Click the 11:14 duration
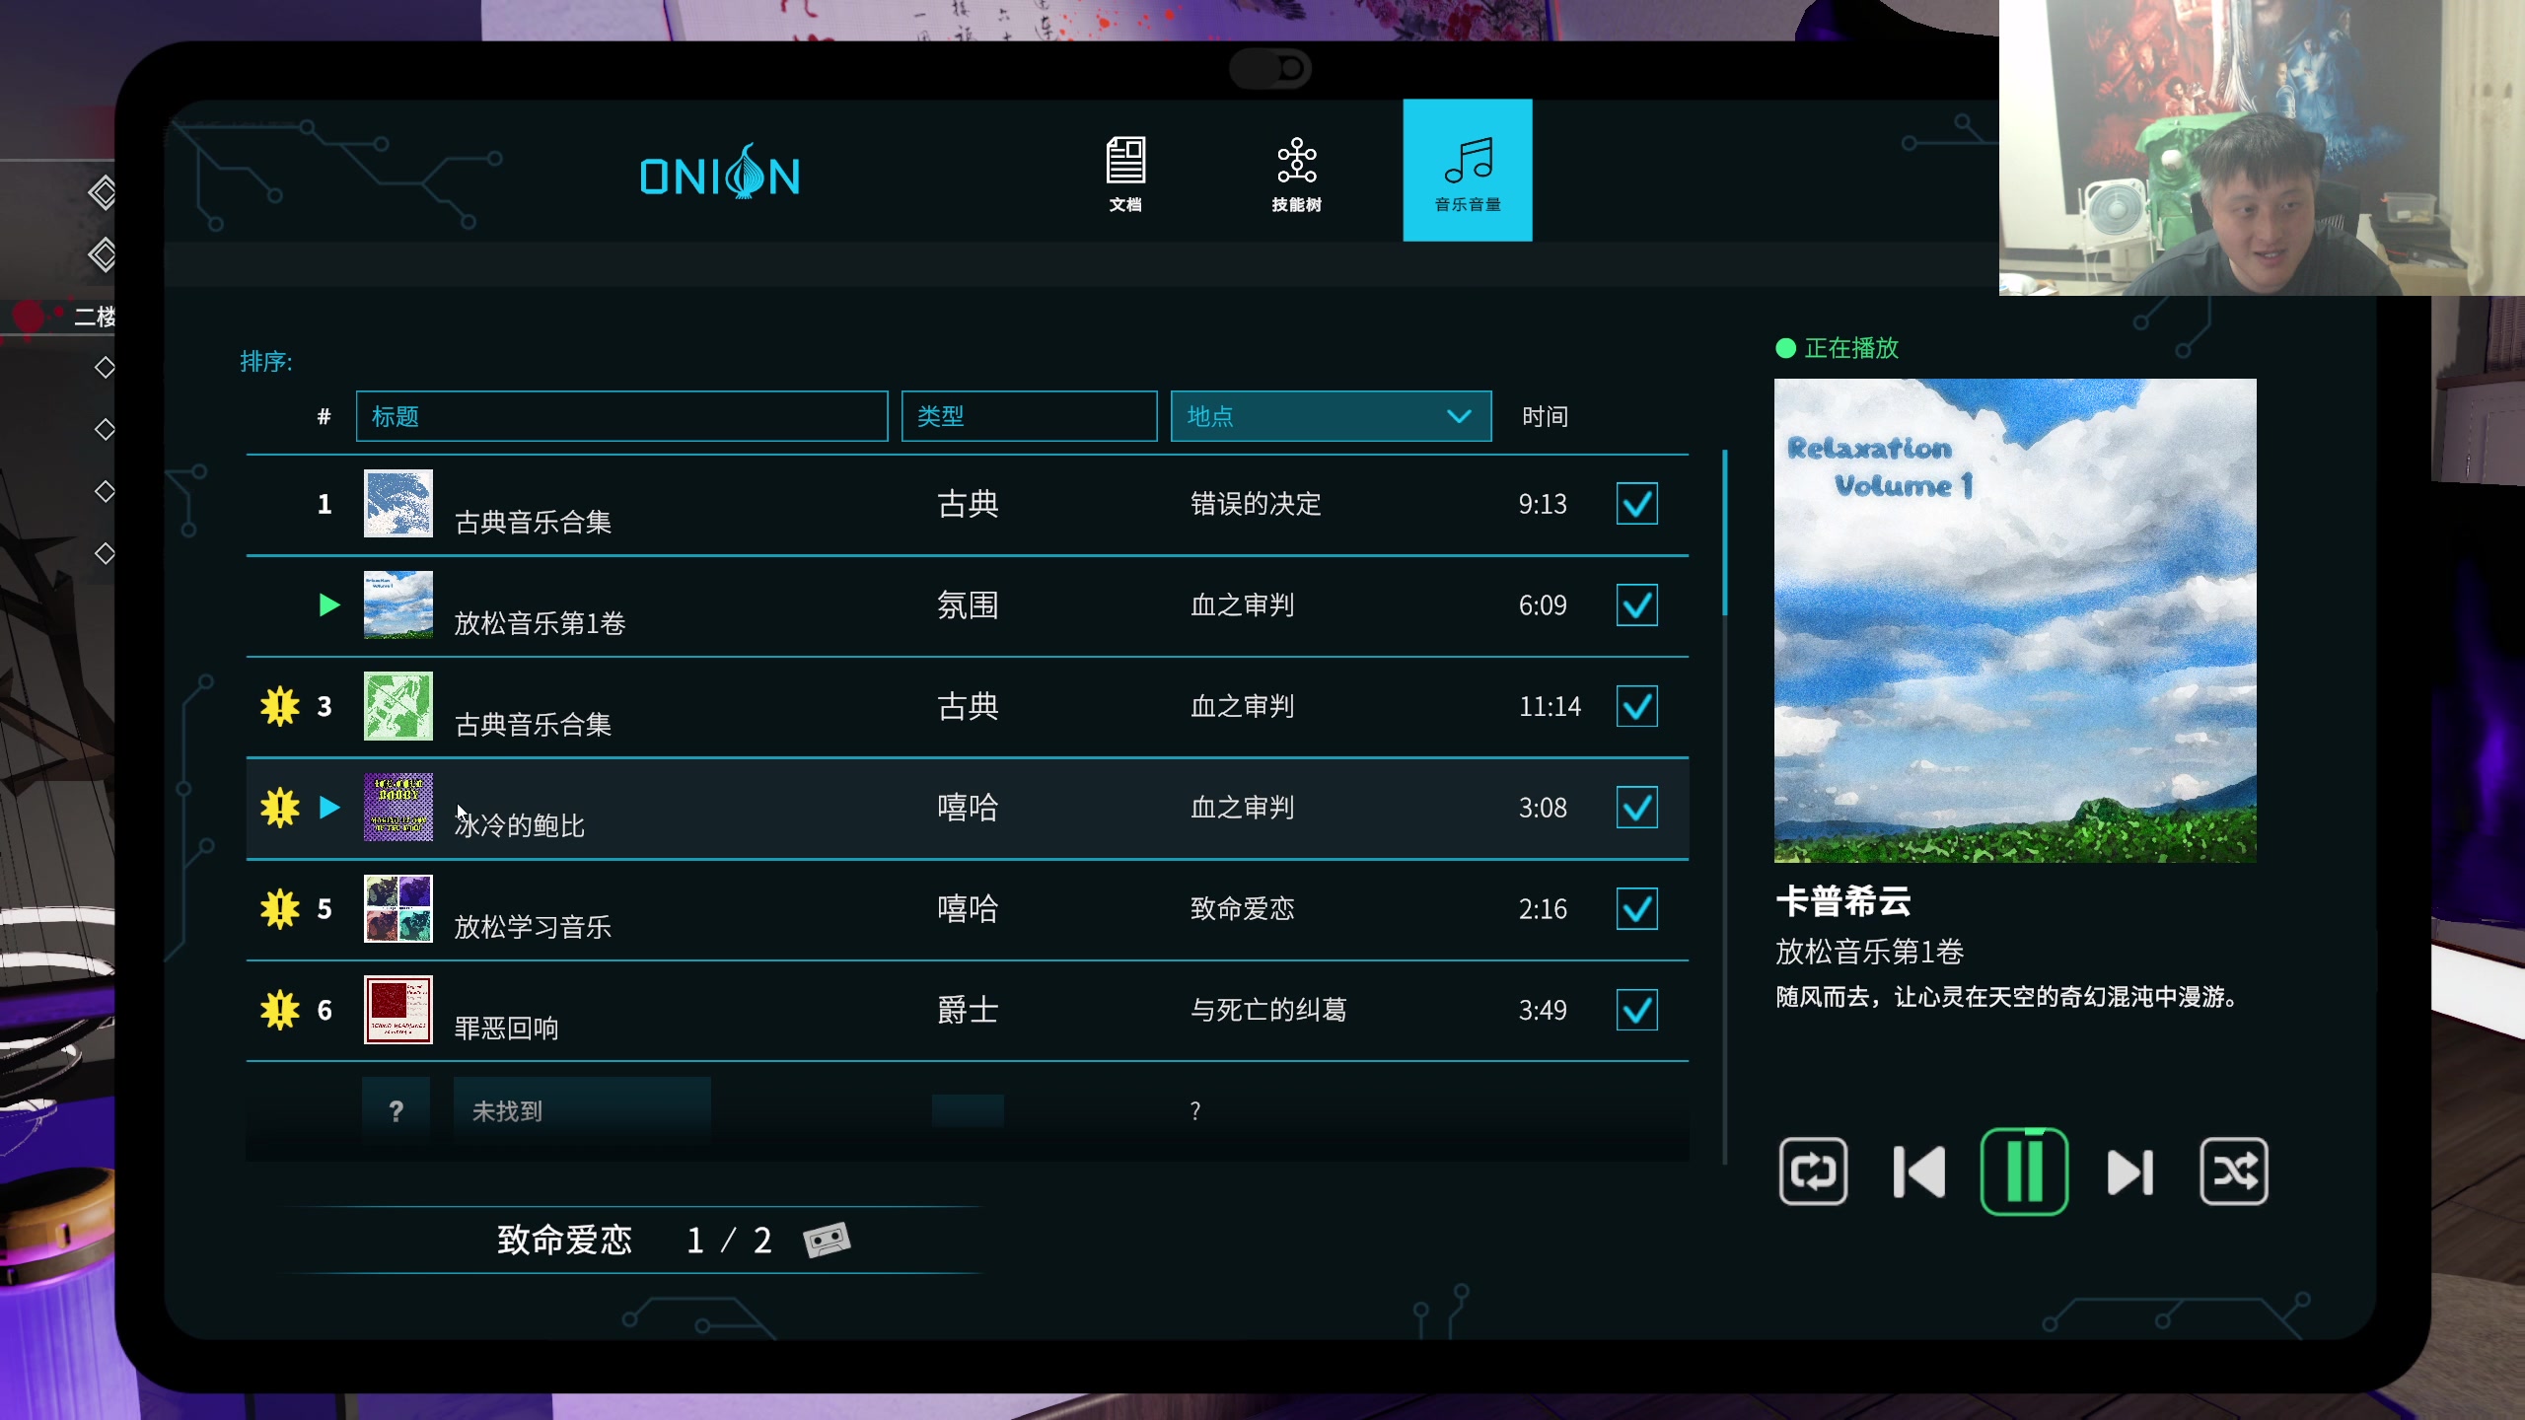Viewport: 2525px width, 1420px height. 1550,706
